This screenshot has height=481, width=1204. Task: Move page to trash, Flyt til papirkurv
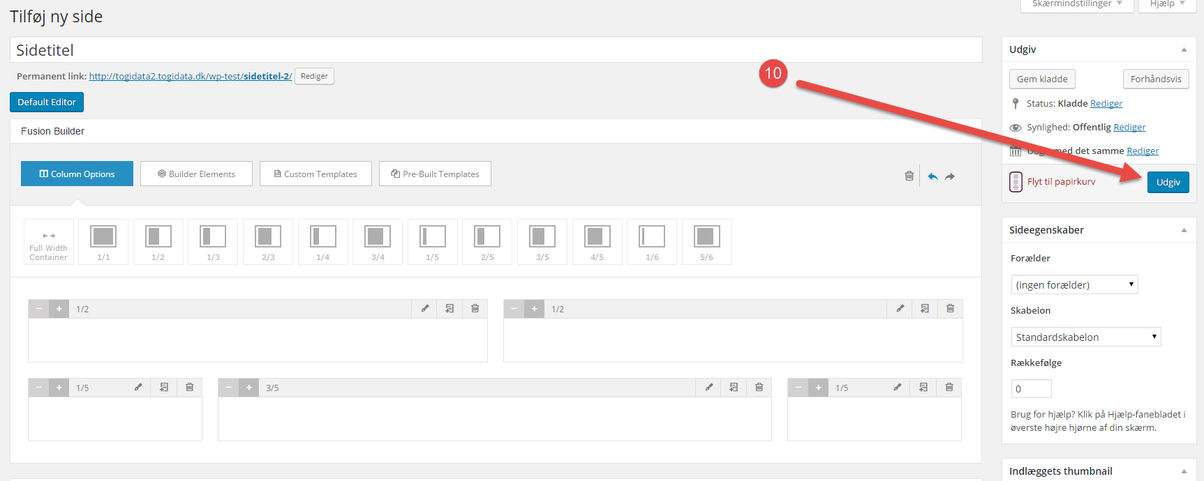click(x=1061, y=181)
